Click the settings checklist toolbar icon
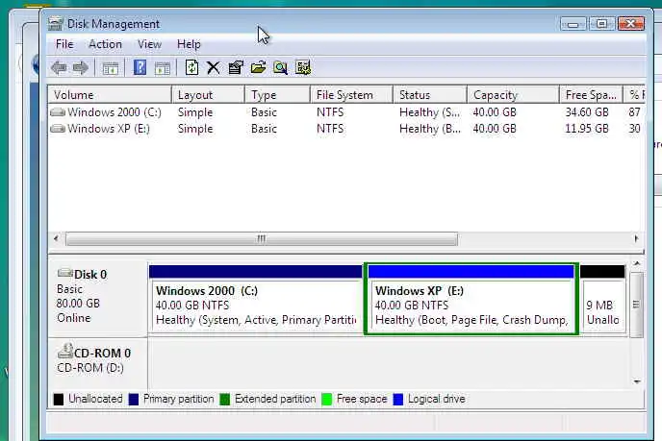The image size is (662, 441). pyautogui.click(x=303, y=67)
